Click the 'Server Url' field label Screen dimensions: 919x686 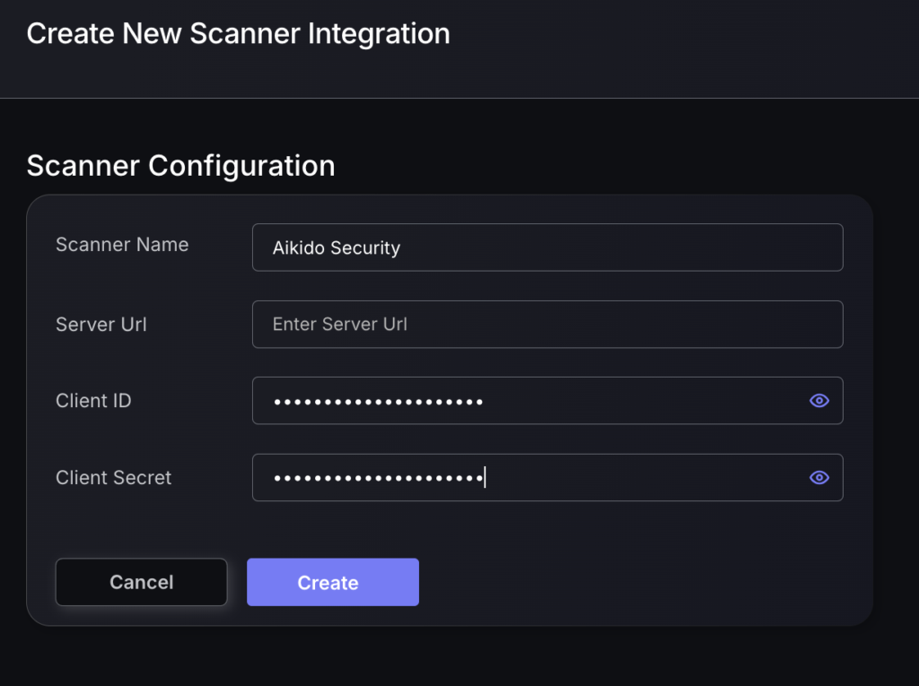(x=101, y=325)
